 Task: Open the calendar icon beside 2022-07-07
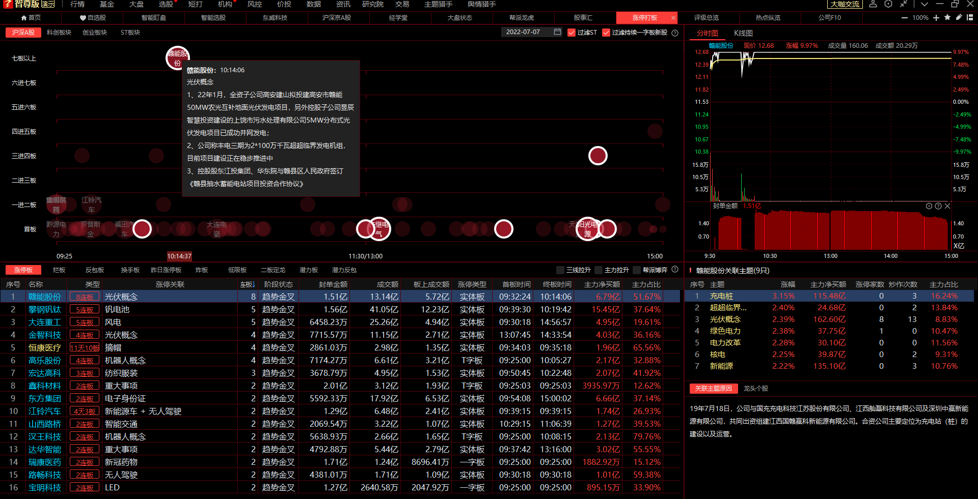point(558,32)
